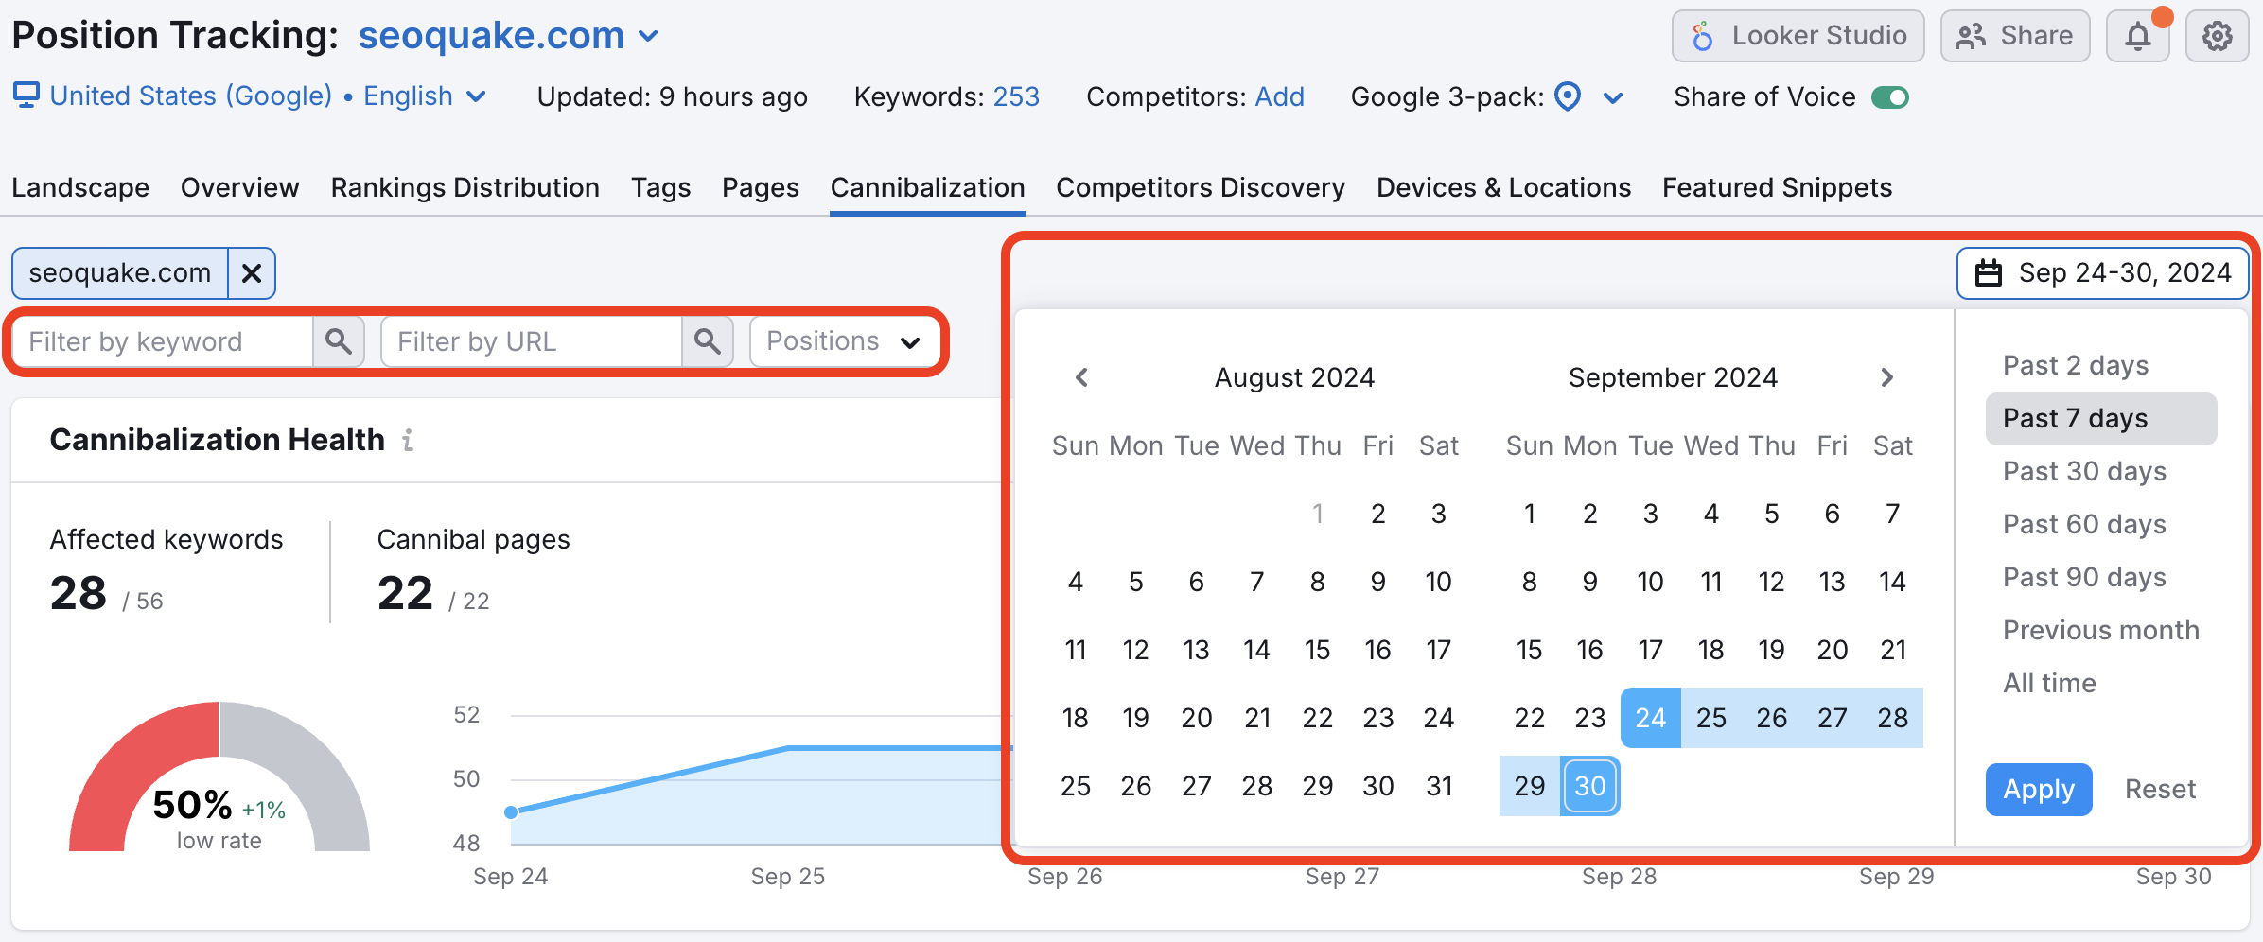Open the settings gear icon
Image resolution: width=2263 pixels, height=942 pixels.
2217,36
